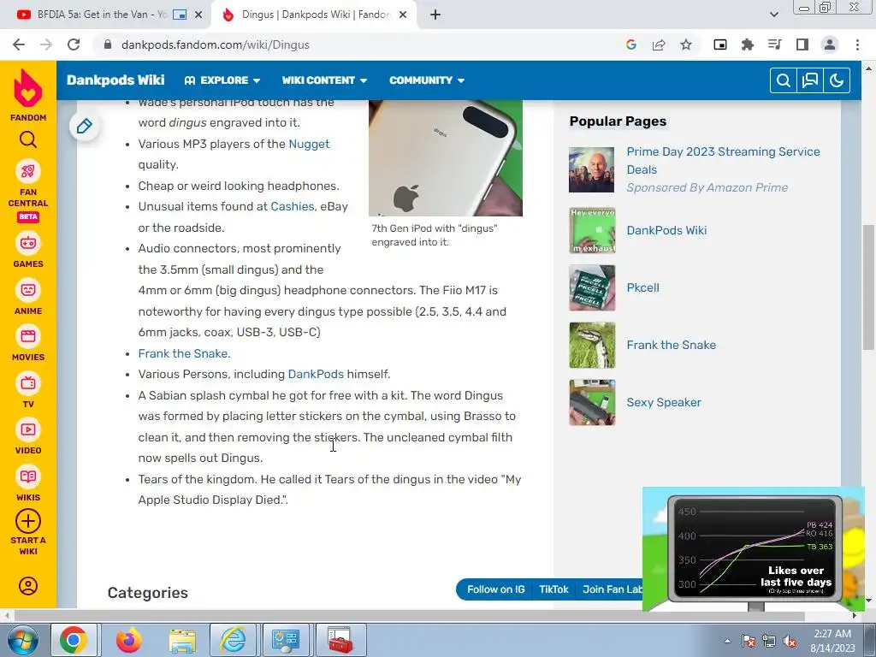
Task: Click the Google icon in address bar
Action: click(631, 44)
